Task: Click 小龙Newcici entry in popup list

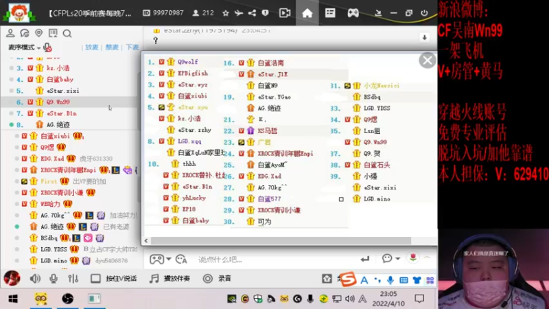Action: coord(382,85)
